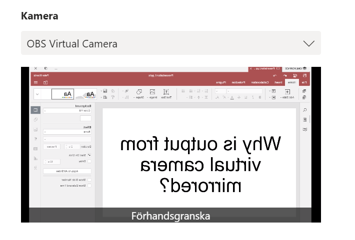Select the mirrored Protection tab
Screen dimensions: 355x240
[238, 82]
